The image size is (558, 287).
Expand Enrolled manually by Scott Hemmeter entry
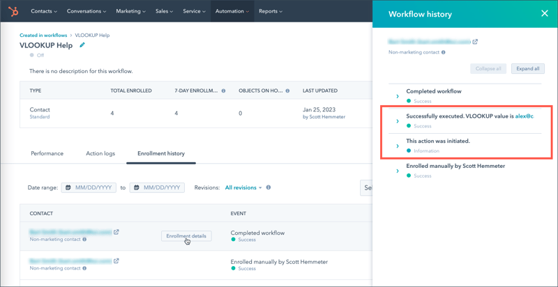[x=398, y=171]
